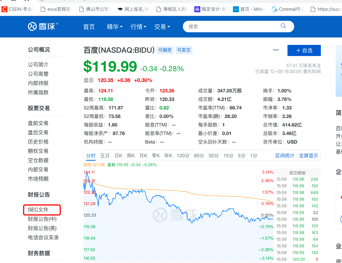
Task: Open the Coremail bookmark
Action: 288,9
